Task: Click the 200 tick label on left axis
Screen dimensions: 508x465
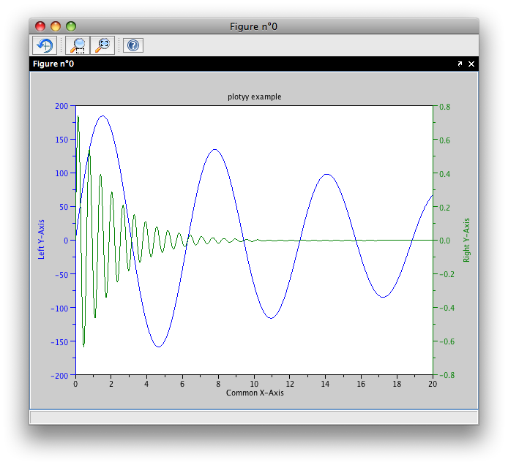Action: [x=61, y=105]
